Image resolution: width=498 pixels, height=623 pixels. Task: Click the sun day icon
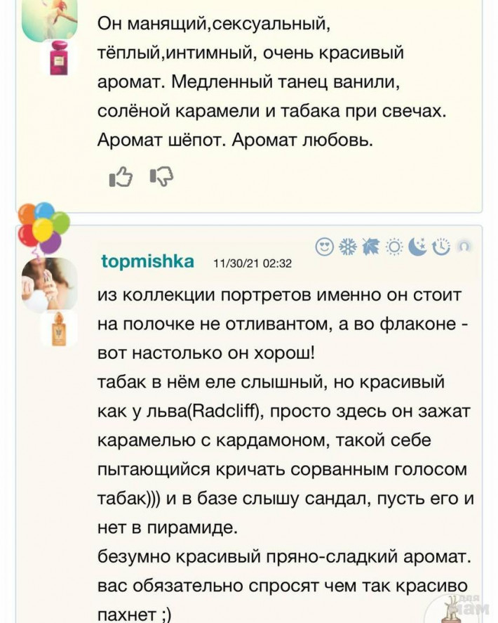[394, 247]
